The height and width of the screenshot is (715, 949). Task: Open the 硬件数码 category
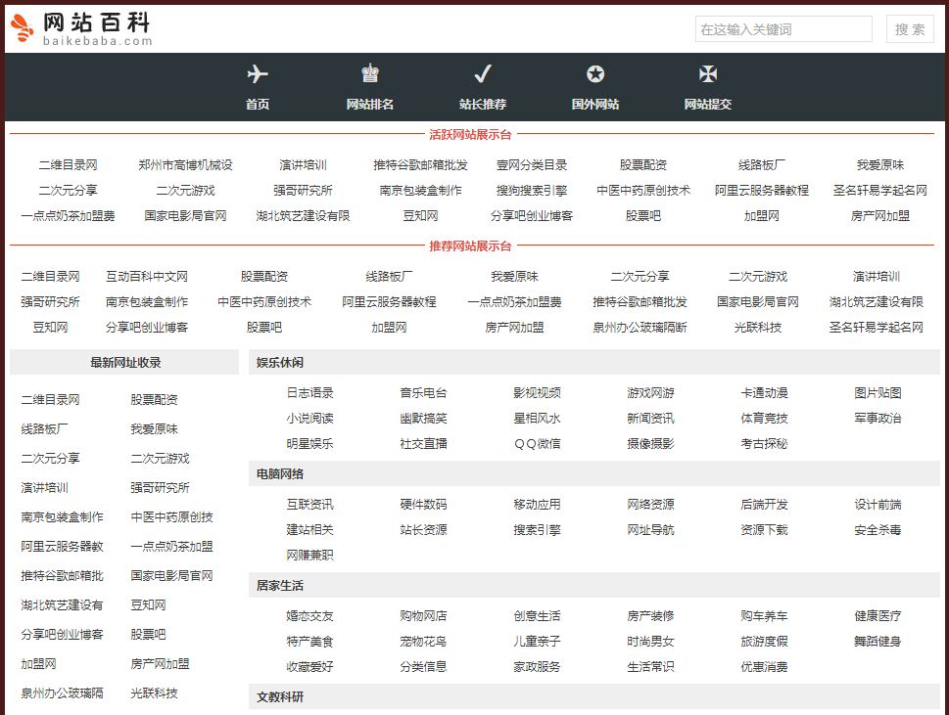(423, 504)
